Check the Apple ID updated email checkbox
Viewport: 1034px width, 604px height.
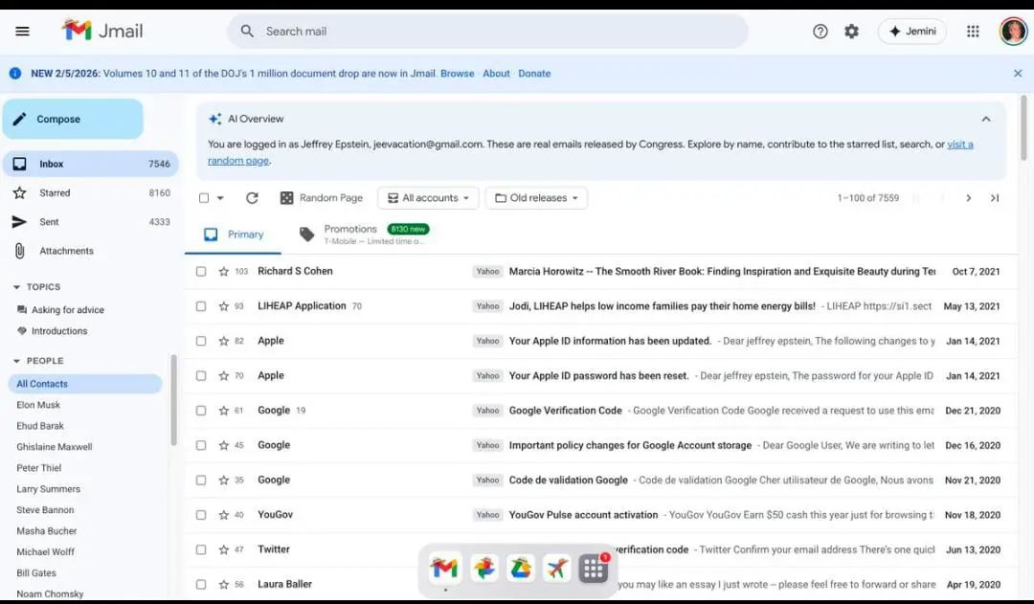click(x=201, y=341)
